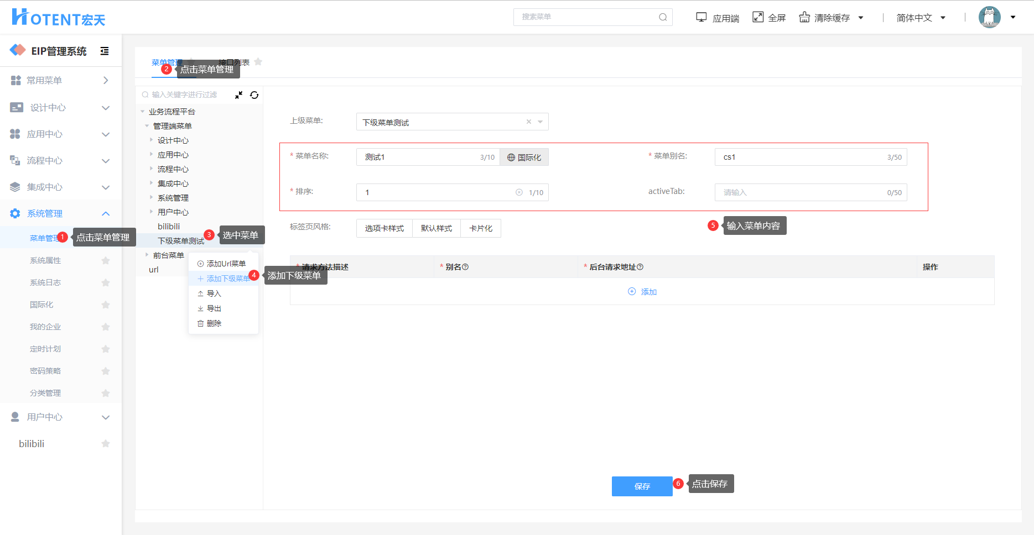Expand the 前台菜单 tree node
Screen dimensions: 1034x535
pyautogui.click(x=147, y=255)
